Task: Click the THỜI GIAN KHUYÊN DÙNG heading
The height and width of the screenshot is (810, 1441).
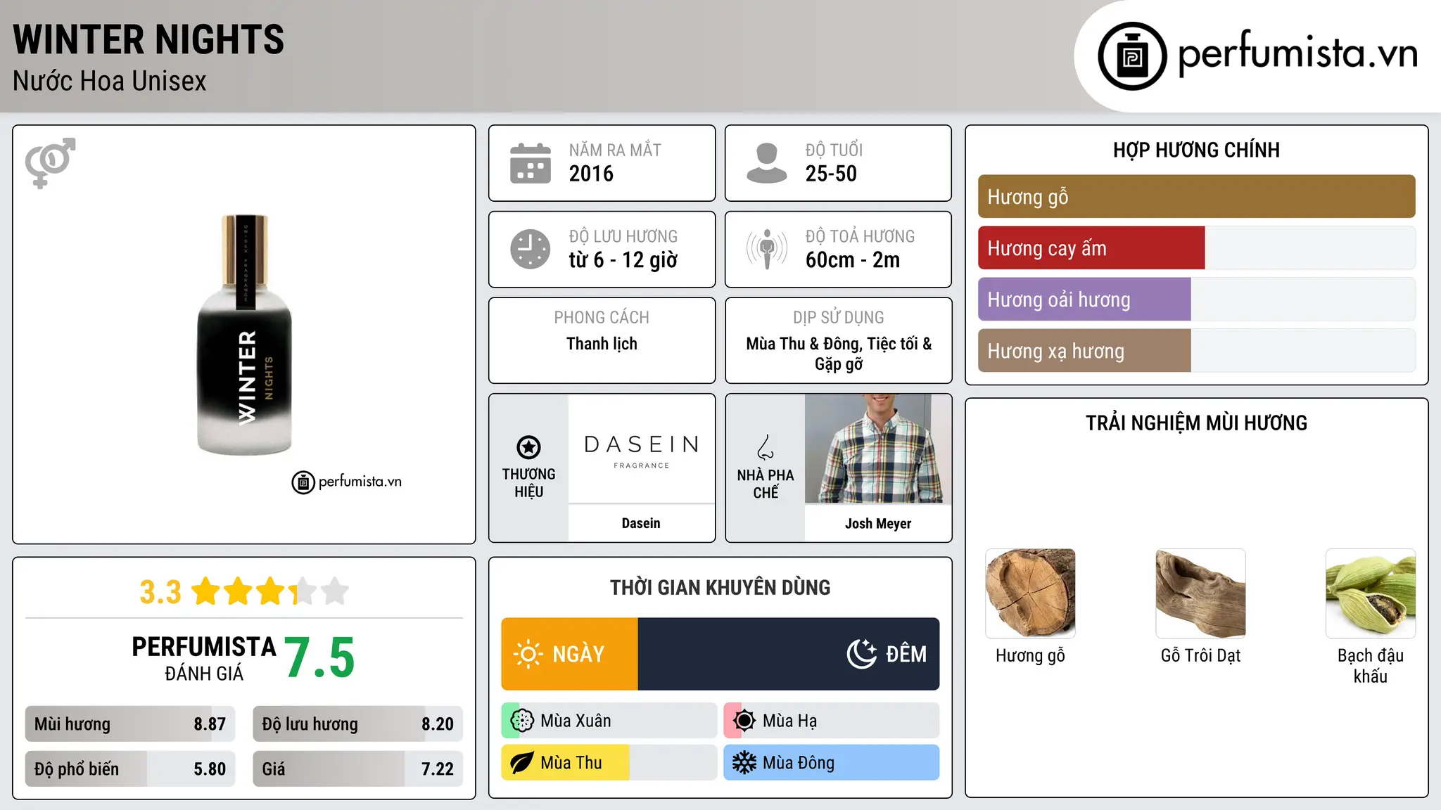Action: pyautogui.click(x=720, y=587)
